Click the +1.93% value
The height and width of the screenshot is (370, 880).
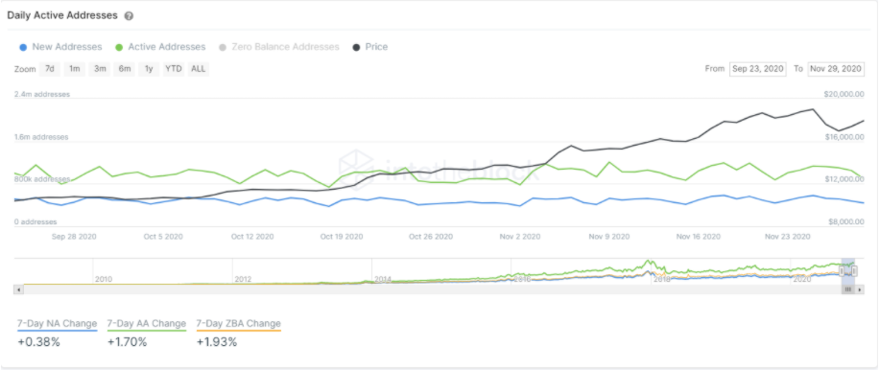point(217,341)
